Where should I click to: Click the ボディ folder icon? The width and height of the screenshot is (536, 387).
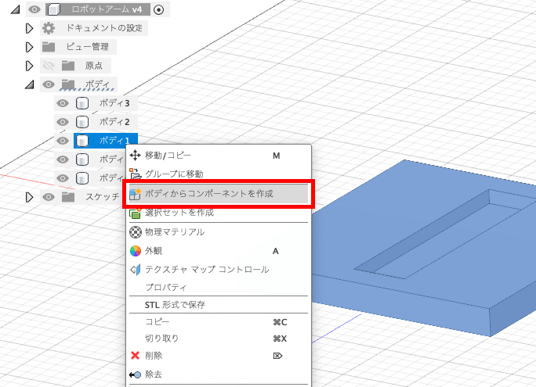click(68, 84)
